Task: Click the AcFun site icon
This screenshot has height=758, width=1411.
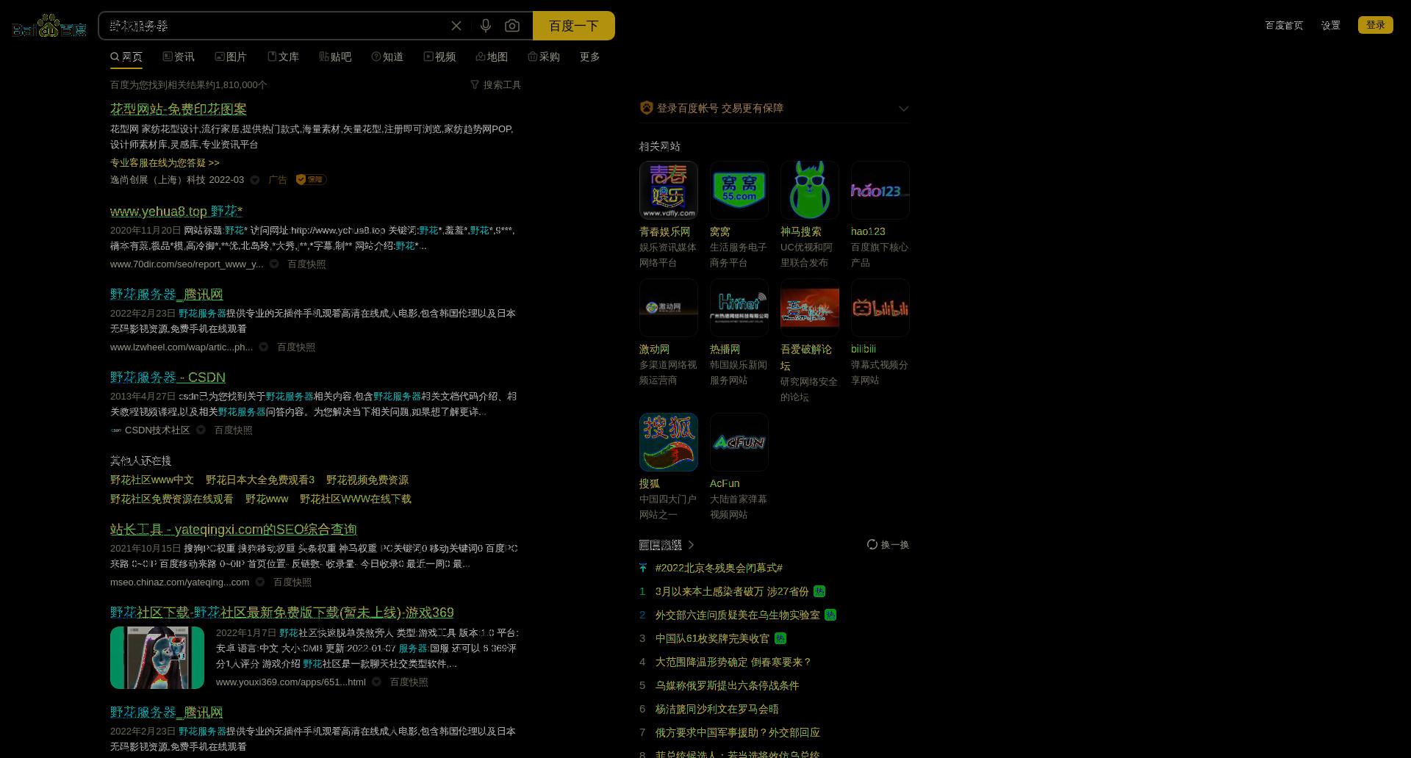Action: [739, 442]
